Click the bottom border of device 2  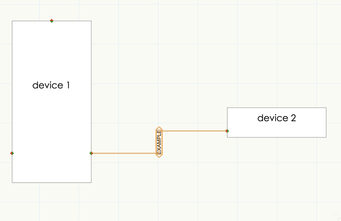[277, 137]
